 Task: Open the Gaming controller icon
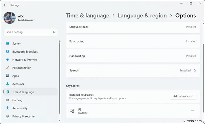coord(8,100)
